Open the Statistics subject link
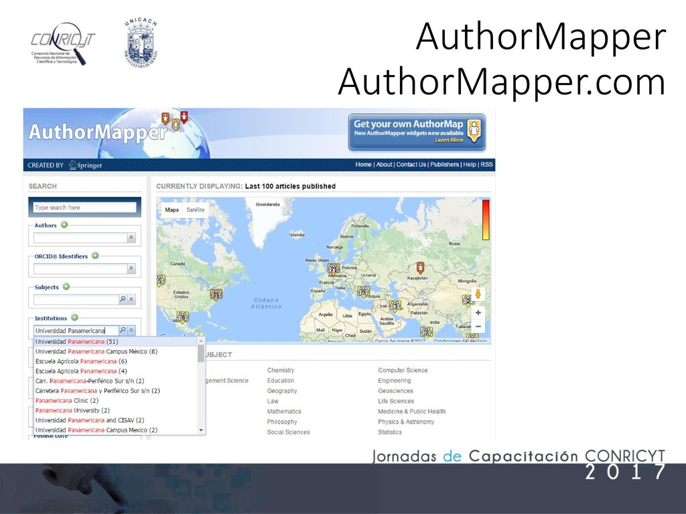Image resolution: width=686 pixels, height=514 pixels. point(390,432)
